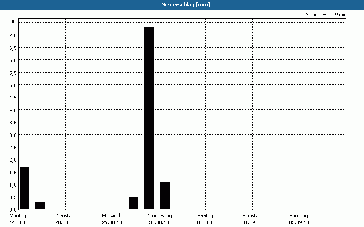The width and height of the screenshot is (364, 227).
Task: Click the date 02.09.18
Action: click(x=299, y=222)
